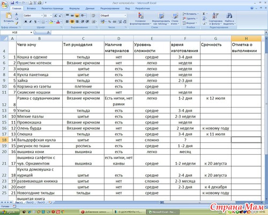
Task: Switch to sheet tab Лист2
Action: 30,203
